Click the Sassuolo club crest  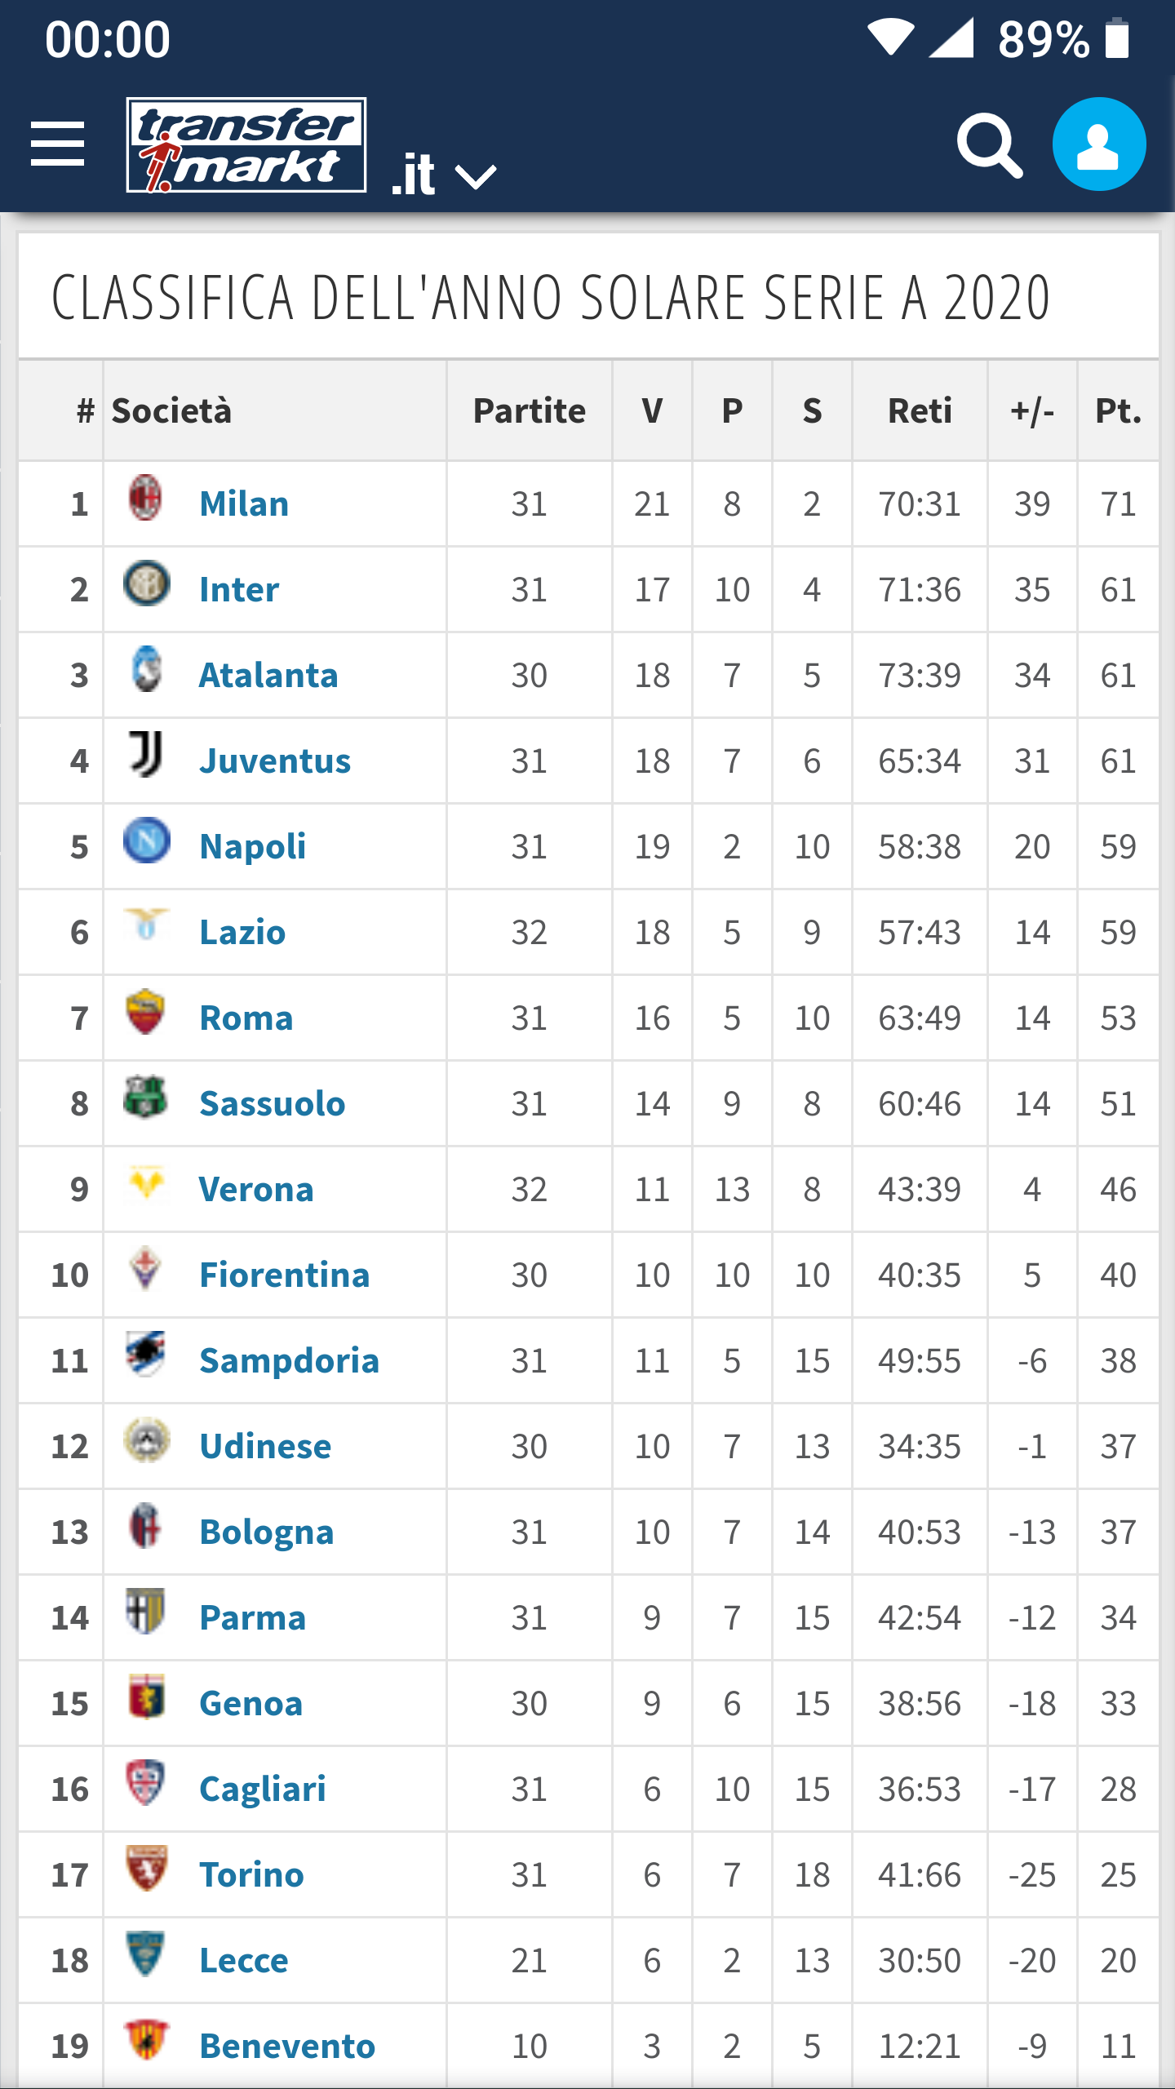coord(146,1098)
